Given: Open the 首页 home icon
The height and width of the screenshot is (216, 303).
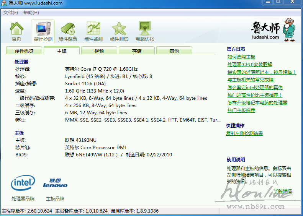Looking at the screenshot, I should 16,31.
